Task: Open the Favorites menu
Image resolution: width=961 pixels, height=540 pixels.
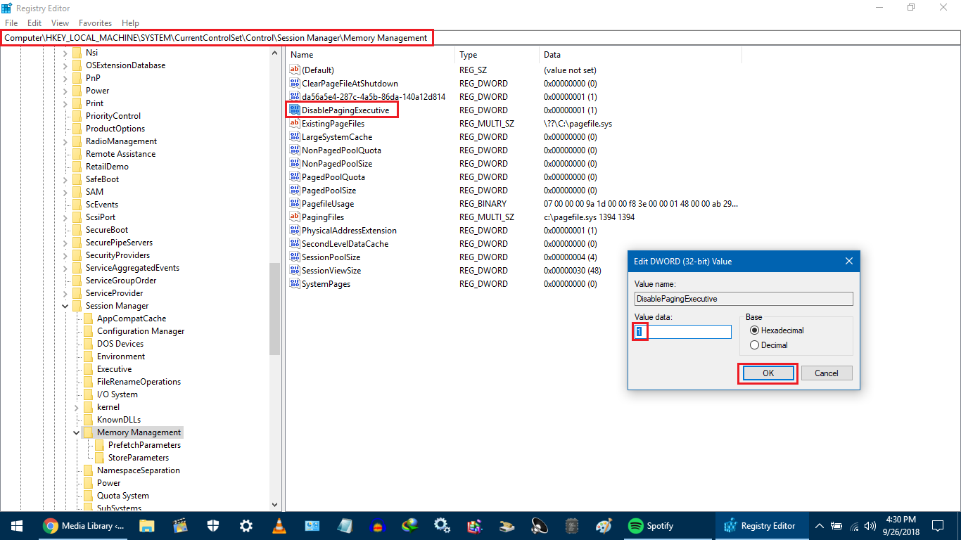Action: (95, 23)
